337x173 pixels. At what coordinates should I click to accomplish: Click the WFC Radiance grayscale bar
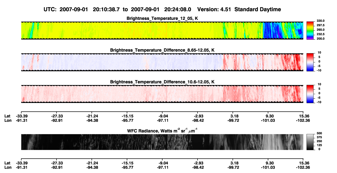click(x=310, y=142)
